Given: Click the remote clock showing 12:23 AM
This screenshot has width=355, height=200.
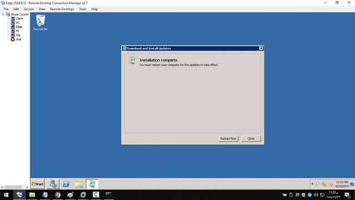Looking at the screenshot, I should pyautogui.click(x=342, y=184).
